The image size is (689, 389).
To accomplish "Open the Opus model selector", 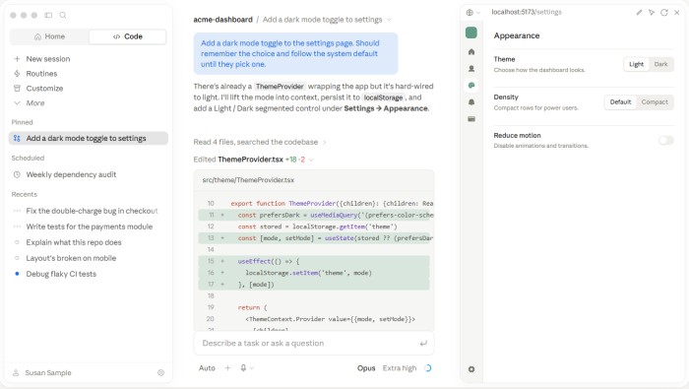I will (x=366, y=368).
